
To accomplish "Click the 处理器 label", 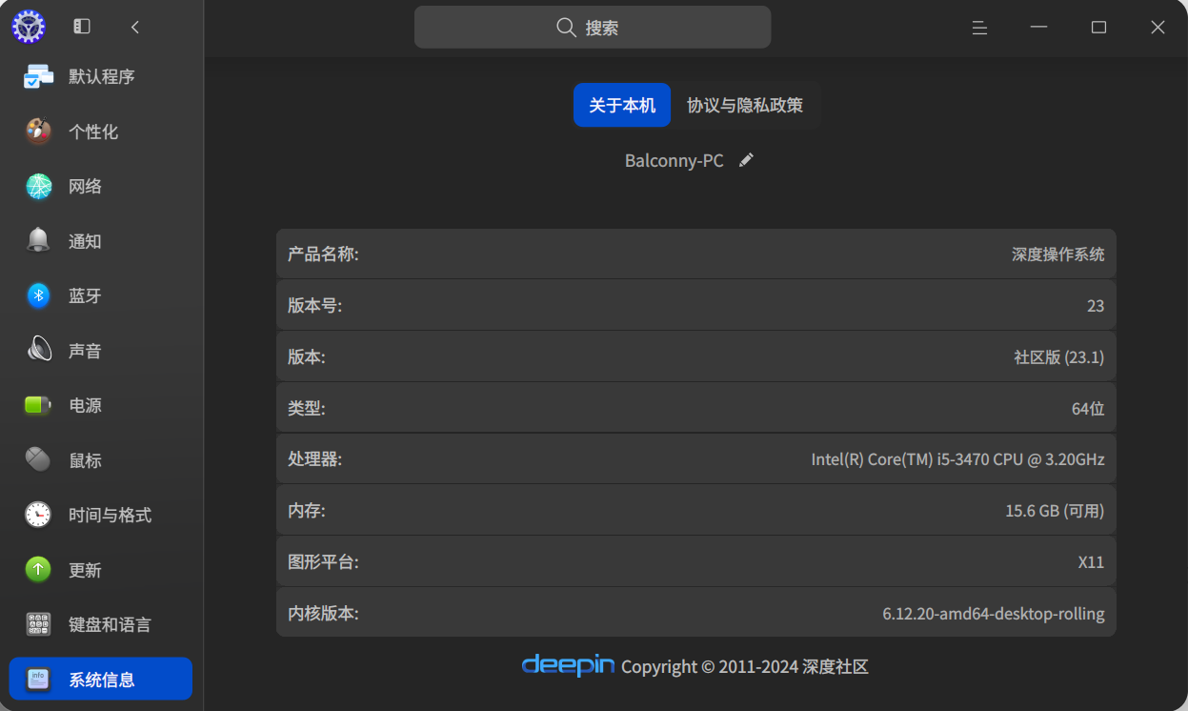I will tap(314, 458).
